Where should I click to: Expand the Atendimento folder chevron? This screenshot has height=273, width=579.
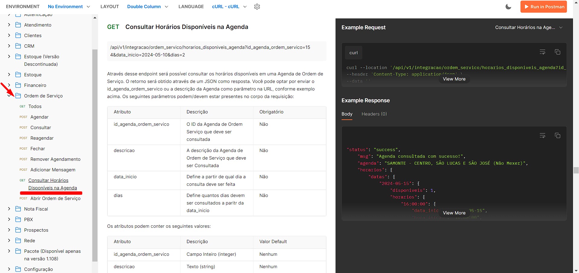[9, 25]
